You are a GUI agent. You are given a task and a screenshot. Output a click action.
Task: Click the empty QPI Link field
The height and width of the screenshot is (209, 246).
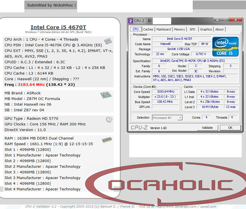pyautogui.click(x=166, y=107)
